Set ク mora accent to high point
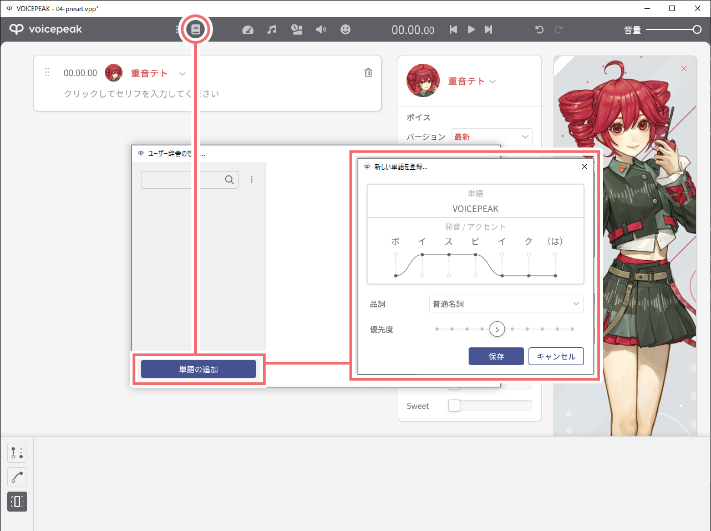 (529, 255)
